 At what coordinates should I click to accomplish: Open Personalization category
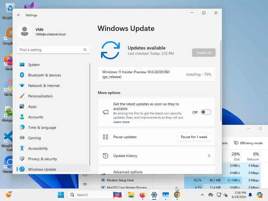point(53,96)
